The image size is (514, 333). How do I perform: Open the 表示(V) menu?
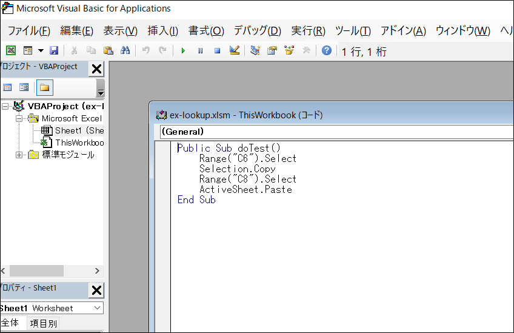click(120, 31)
